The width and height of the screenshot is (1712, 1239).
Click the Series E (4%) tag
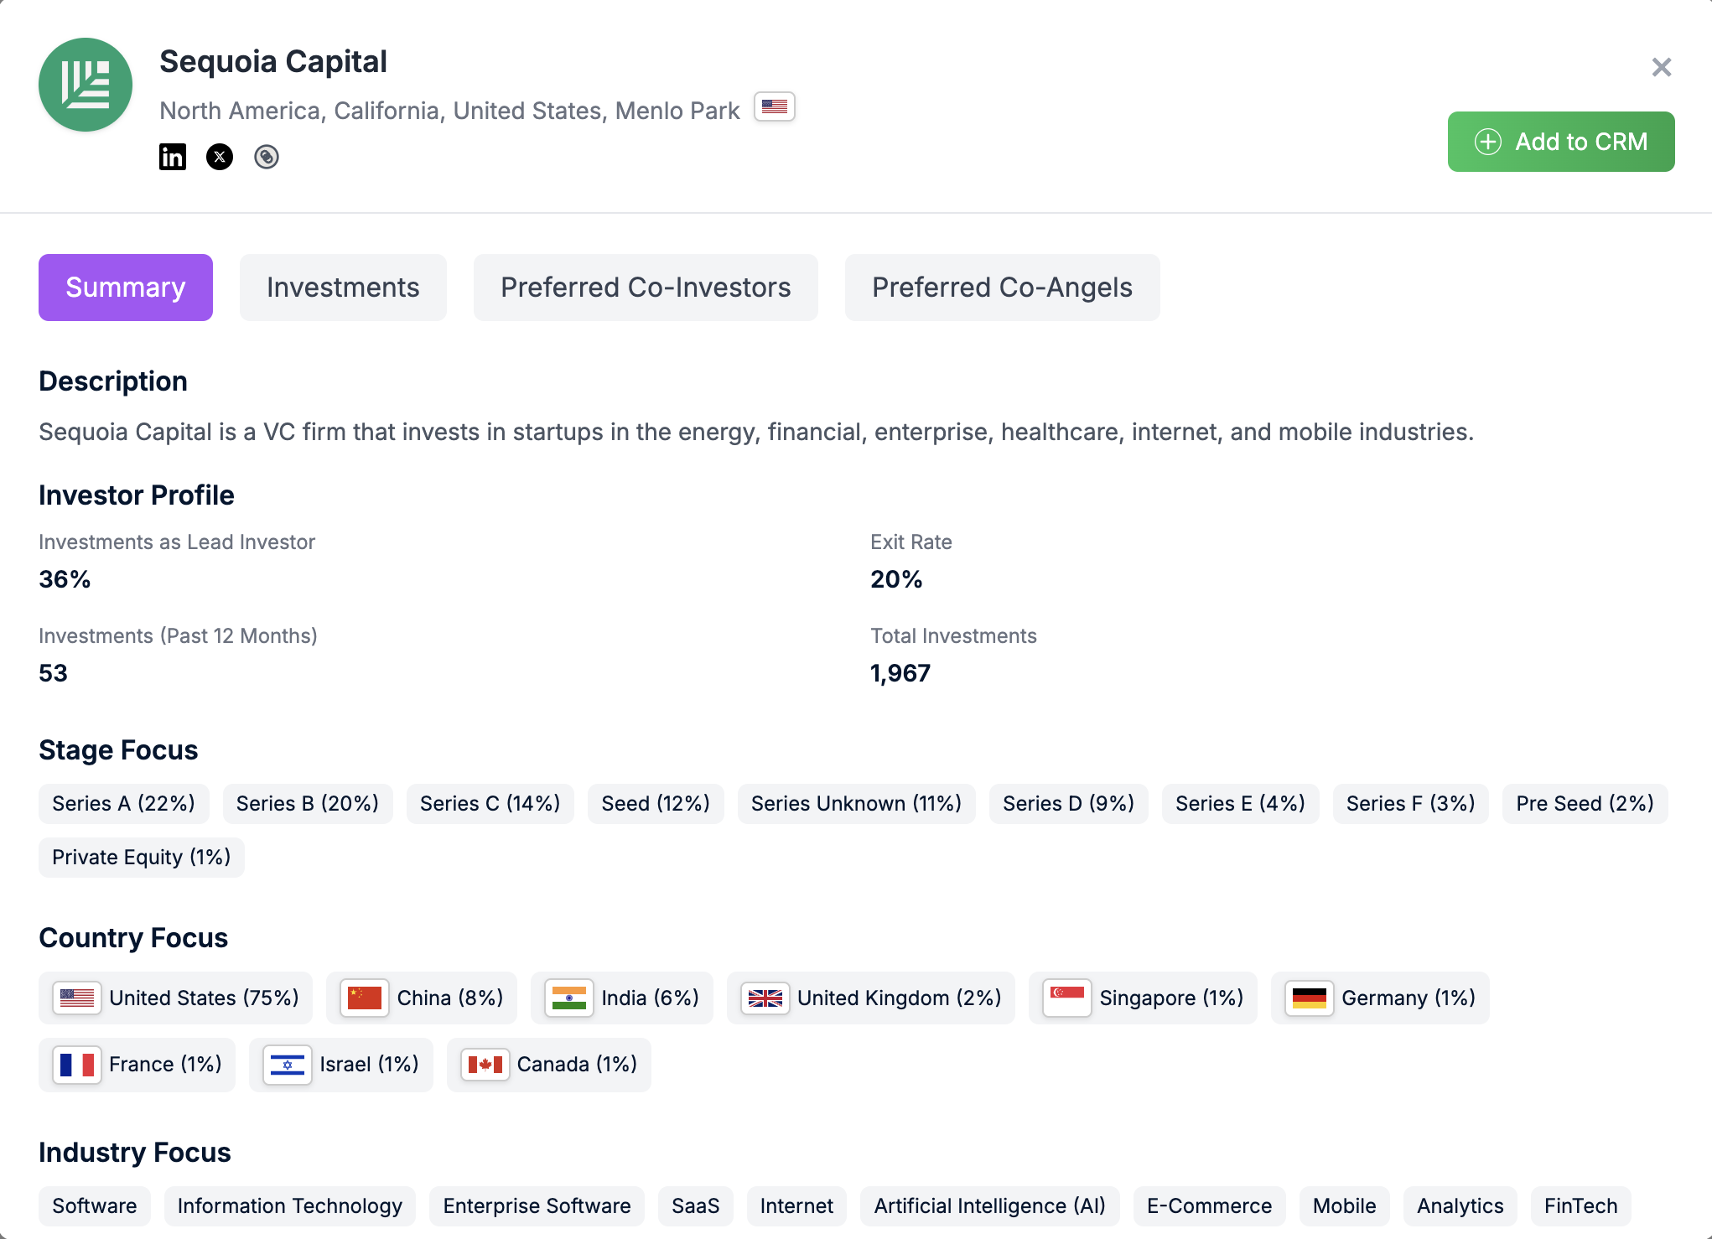1241,804
